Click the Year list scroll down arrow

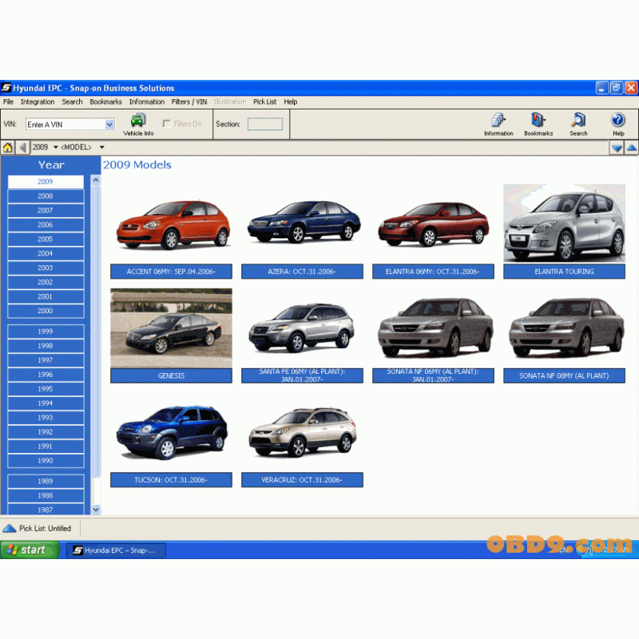[96, 510]
